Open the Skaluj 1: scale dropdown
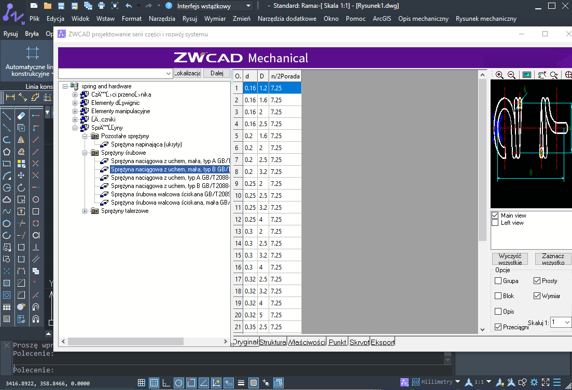572x390 pixels. (567, 322)
